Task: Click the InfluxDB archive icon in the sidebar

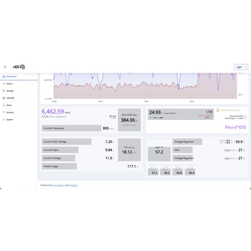Action: tap(4, 98)
